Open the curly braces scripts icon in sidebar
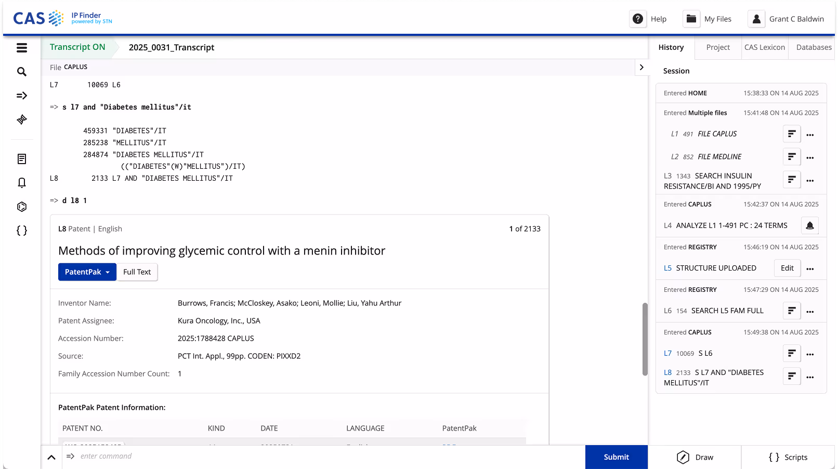838x469 pixels. point(22,231)
